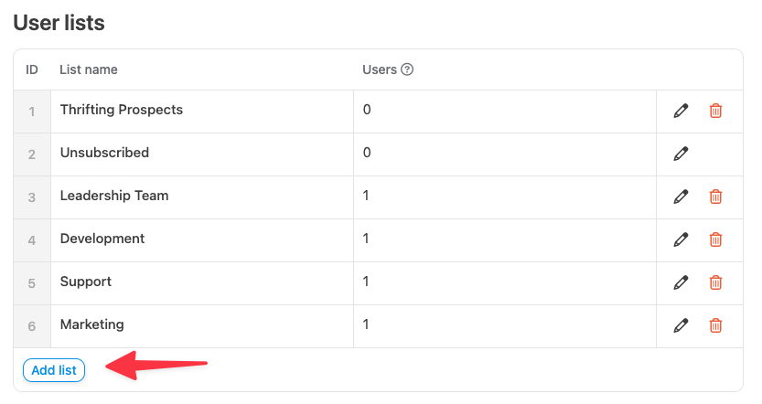Delete the Leadership Team list

[x=715, y=197]
